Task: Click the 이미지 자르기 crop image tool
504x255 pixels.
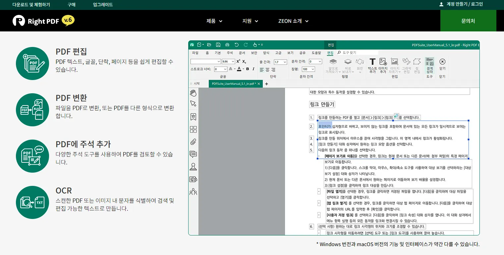Action: (395, 66)
